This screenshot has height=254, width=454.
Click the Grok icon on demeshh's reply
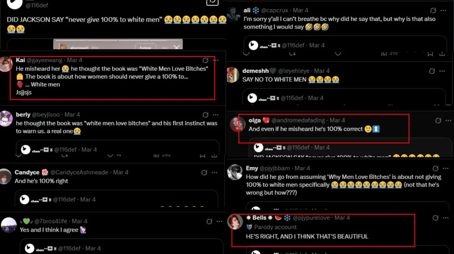[x=432, y=71]
